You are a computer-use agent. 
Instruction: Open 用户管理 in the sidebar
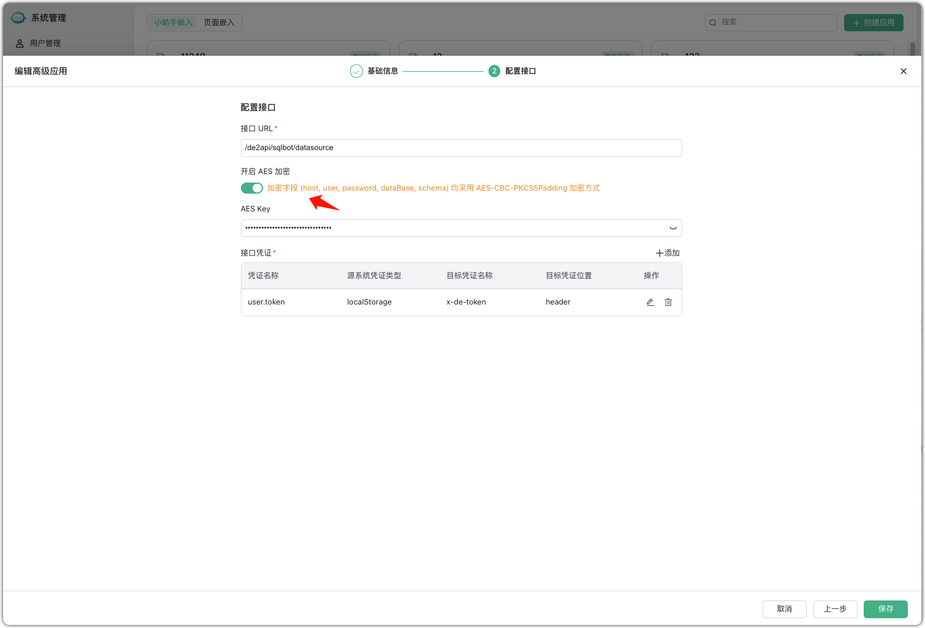45,44
